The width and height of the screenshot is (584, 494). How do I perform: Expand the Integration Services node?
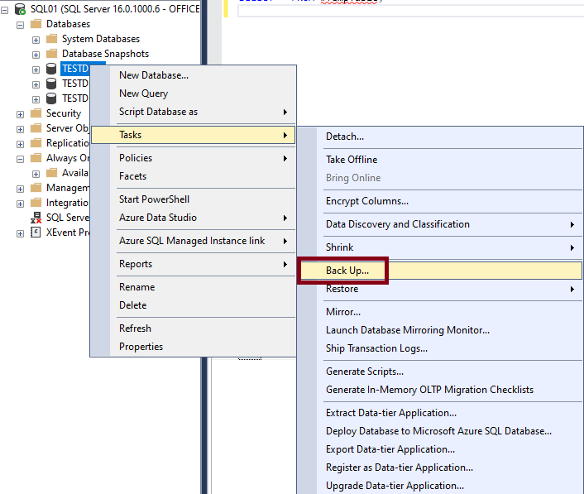20,204
